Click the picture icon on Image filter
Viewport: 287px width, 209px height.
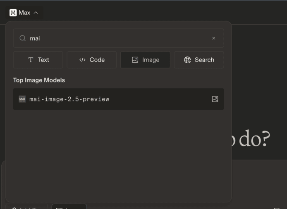135,60
